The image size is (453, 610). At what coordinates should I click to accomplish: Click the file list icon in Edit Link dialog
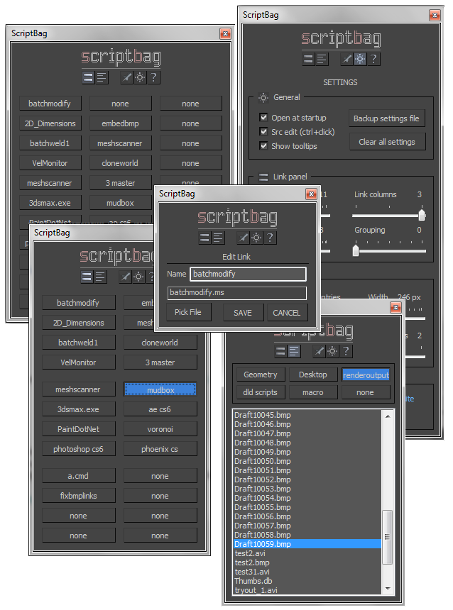tap(218, 238)
